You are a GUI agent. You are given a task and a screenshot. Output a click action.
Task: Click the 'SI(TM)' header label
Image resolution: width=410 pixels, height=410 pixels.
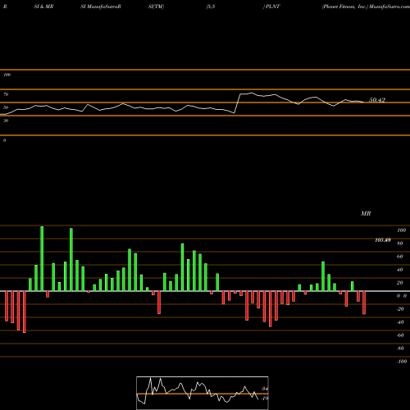[156, 7]
